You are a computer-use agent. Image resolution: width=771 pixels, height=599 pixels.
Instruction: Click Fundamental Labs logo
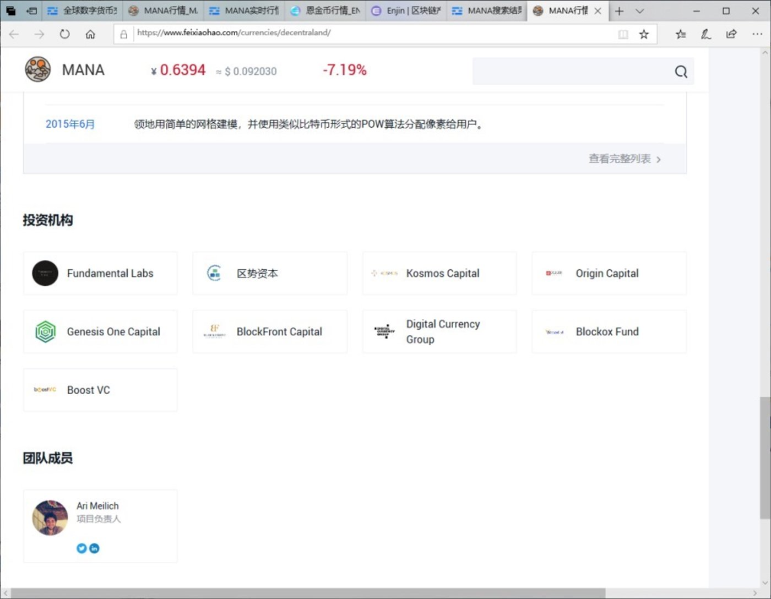click(x=45, y=273)
